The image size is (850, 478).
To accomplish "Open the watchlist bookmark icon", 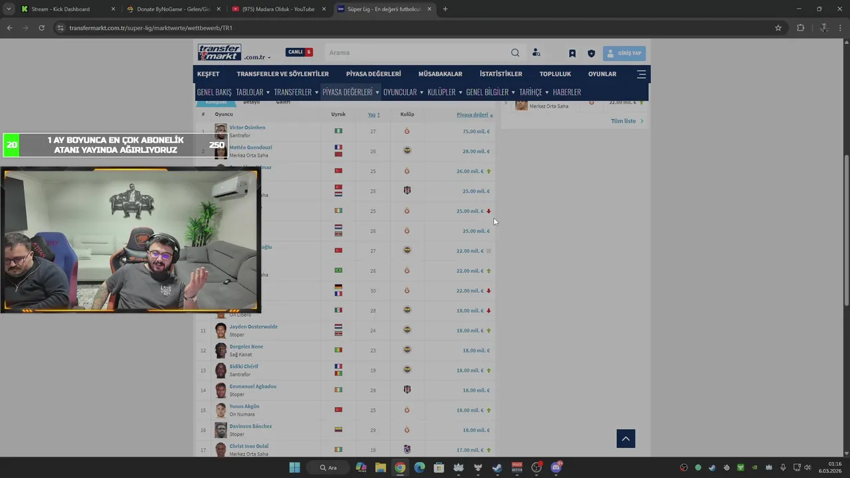I will pos(572,53).
